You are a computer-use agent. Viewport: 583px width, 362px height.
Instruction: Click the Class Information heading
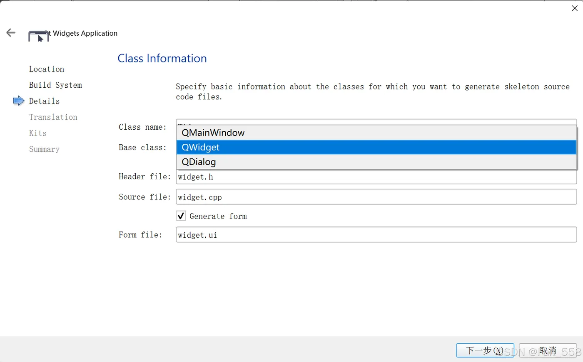coord(162,58)
